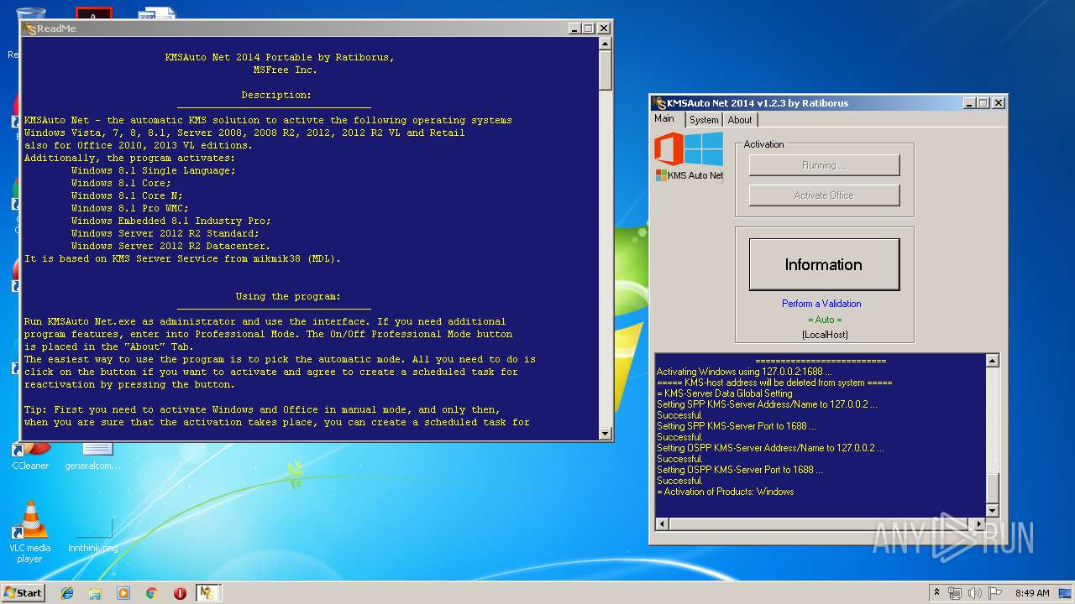The image size is (1075, 604).
Task: Click the ReadMe scrollbar up arrow
Action: pos(605,44)
